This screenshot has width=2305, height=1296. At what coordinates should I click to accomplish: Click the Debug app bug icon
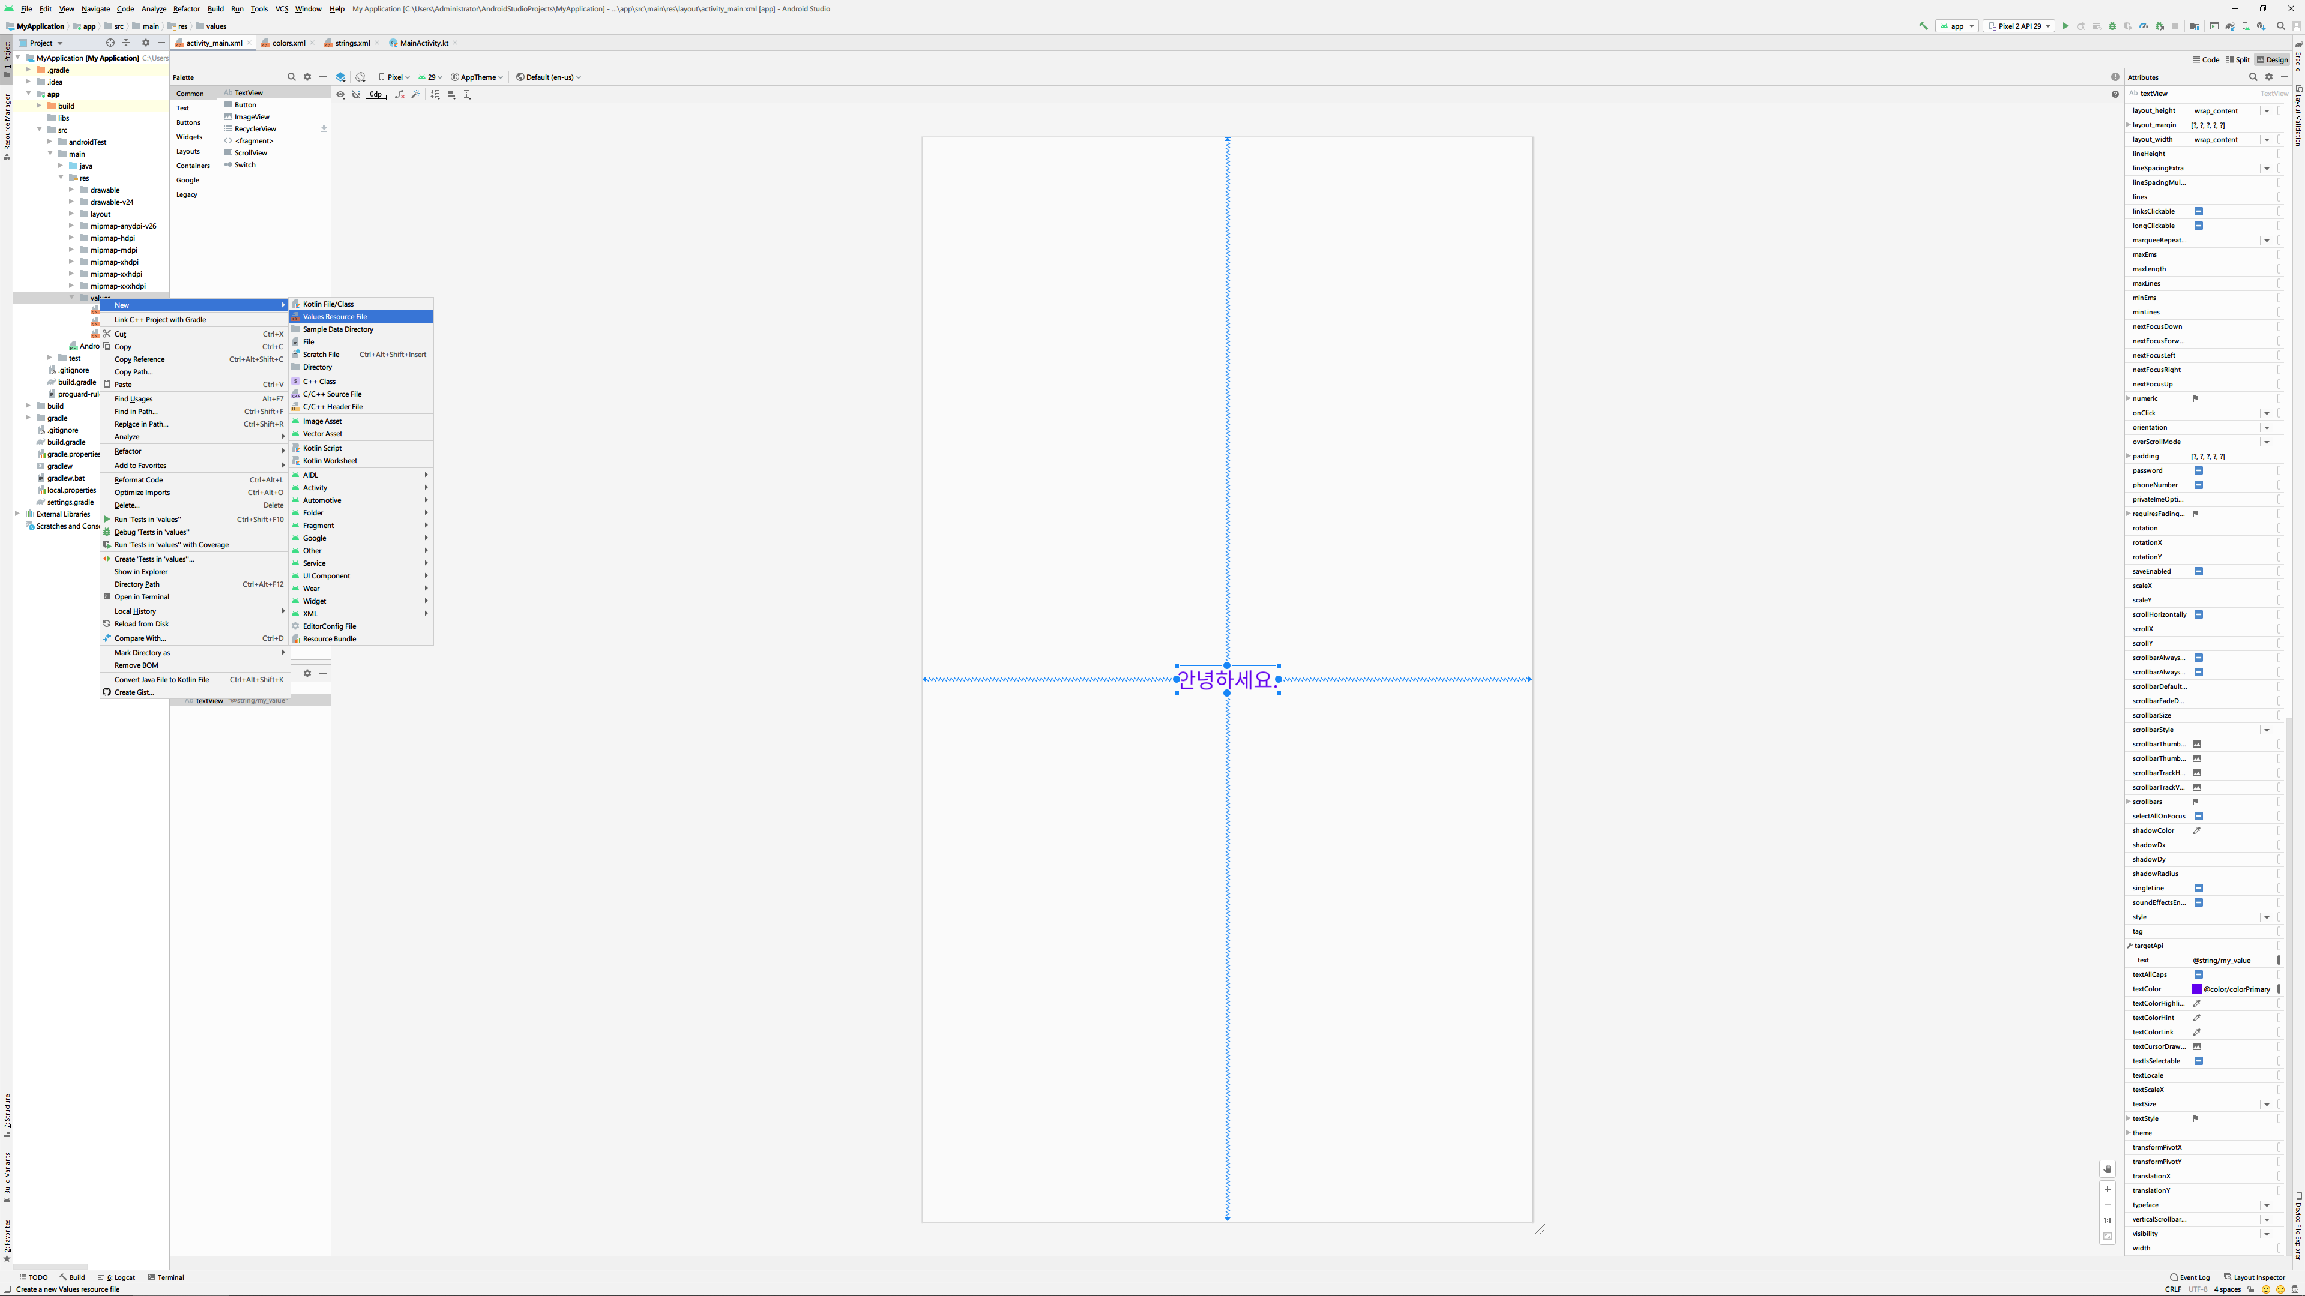[2112, 27]
